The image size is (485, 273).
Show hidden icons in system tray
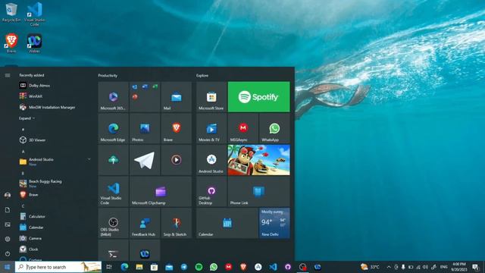click(x=389, y=267)
